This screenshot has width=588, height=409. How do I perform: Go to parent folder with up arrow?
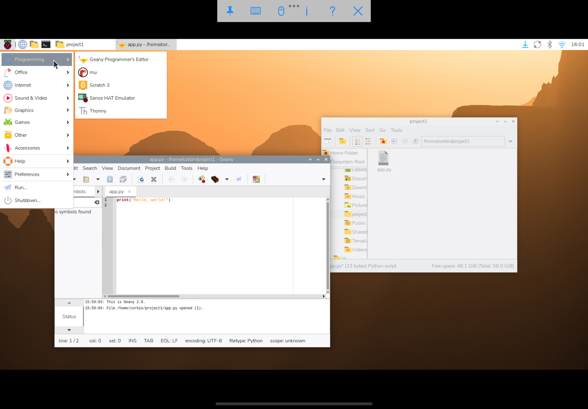415,141
